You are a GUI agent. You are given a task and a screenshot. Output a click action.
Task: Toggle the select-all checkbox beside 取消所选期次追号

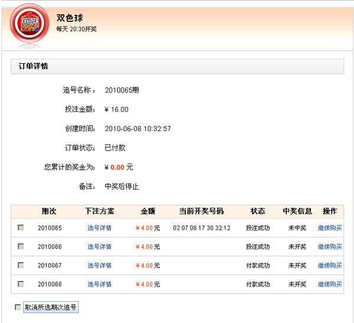click(18, 307)
